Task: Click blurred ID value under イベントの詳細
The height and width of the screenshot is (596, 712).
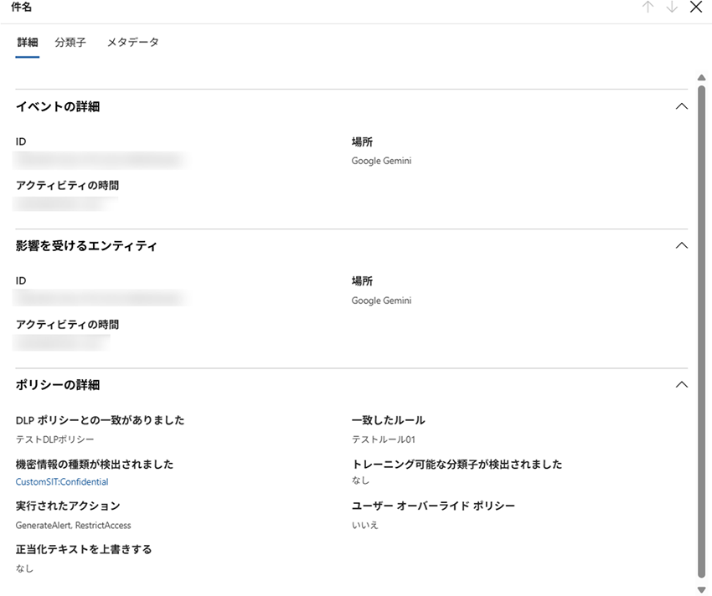Action: 99,159
